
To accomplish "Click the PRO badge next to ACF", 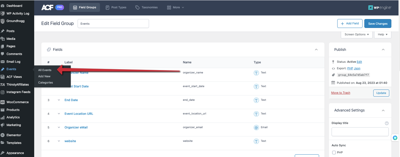I will [x=59, y=7].
